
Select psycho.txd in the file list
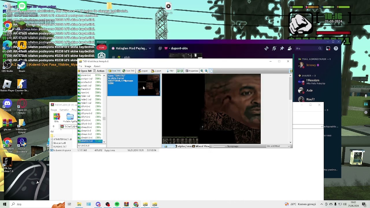point(90,82)
